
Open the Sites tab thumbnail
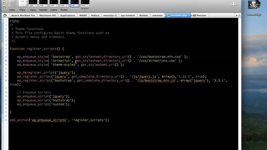click(x=12, y=4)
